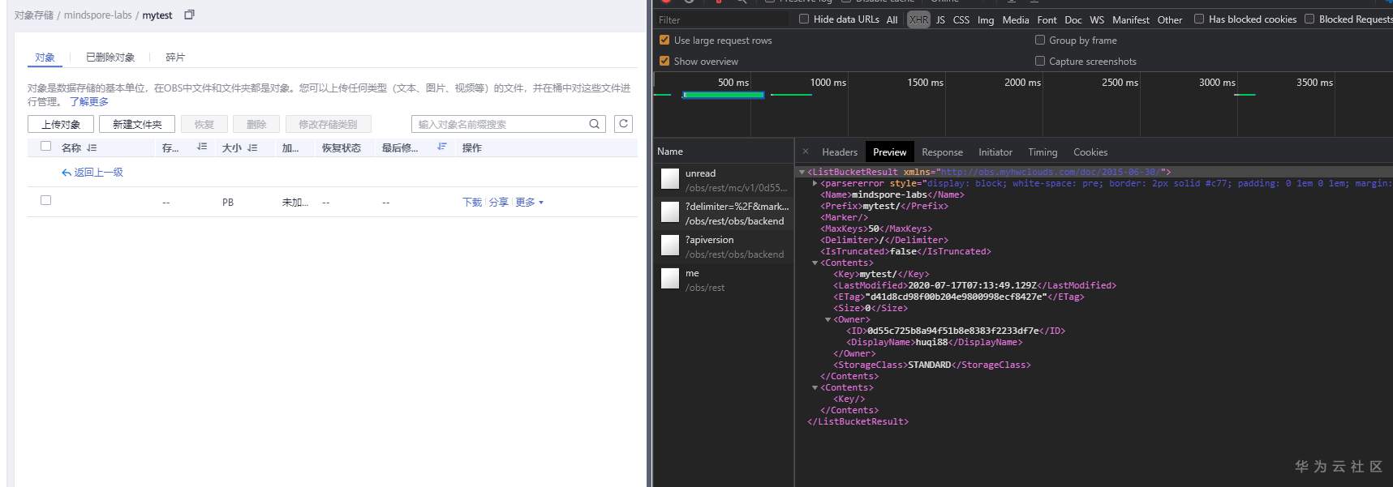Click the 分享 link in object row
1393x487 pixels.
pyautogui.click(x=499, y=202)
